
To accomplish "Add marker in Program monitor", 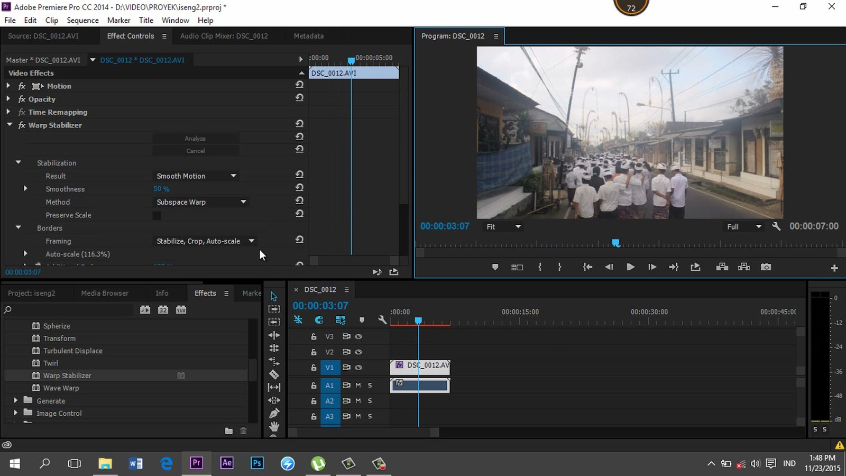I will click(495, 267).
